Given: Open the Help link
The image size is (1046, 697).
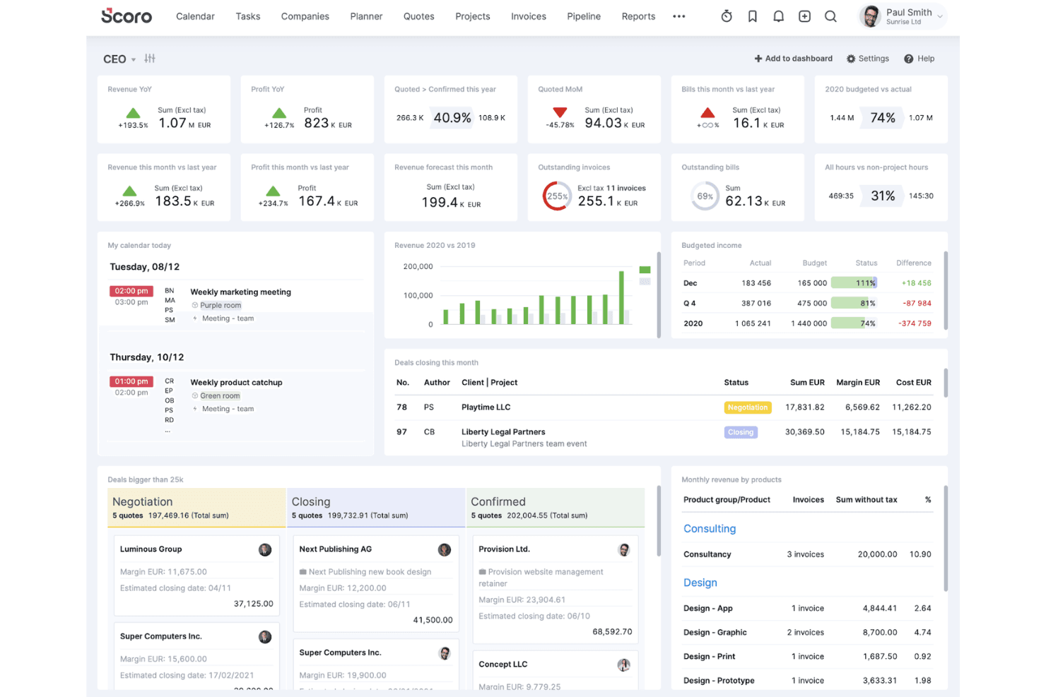Looking at the screenshot, I should [919, 59].
